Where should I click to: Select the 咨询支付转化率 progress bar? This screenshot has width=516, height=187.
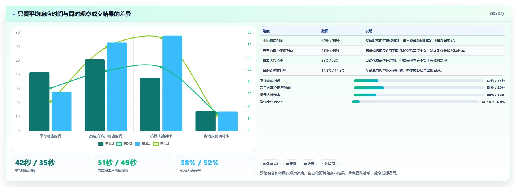click(x=415, y=102)
